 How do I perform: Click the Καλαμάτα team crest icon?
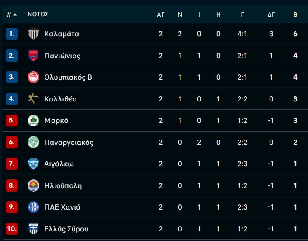pos(33,34)
